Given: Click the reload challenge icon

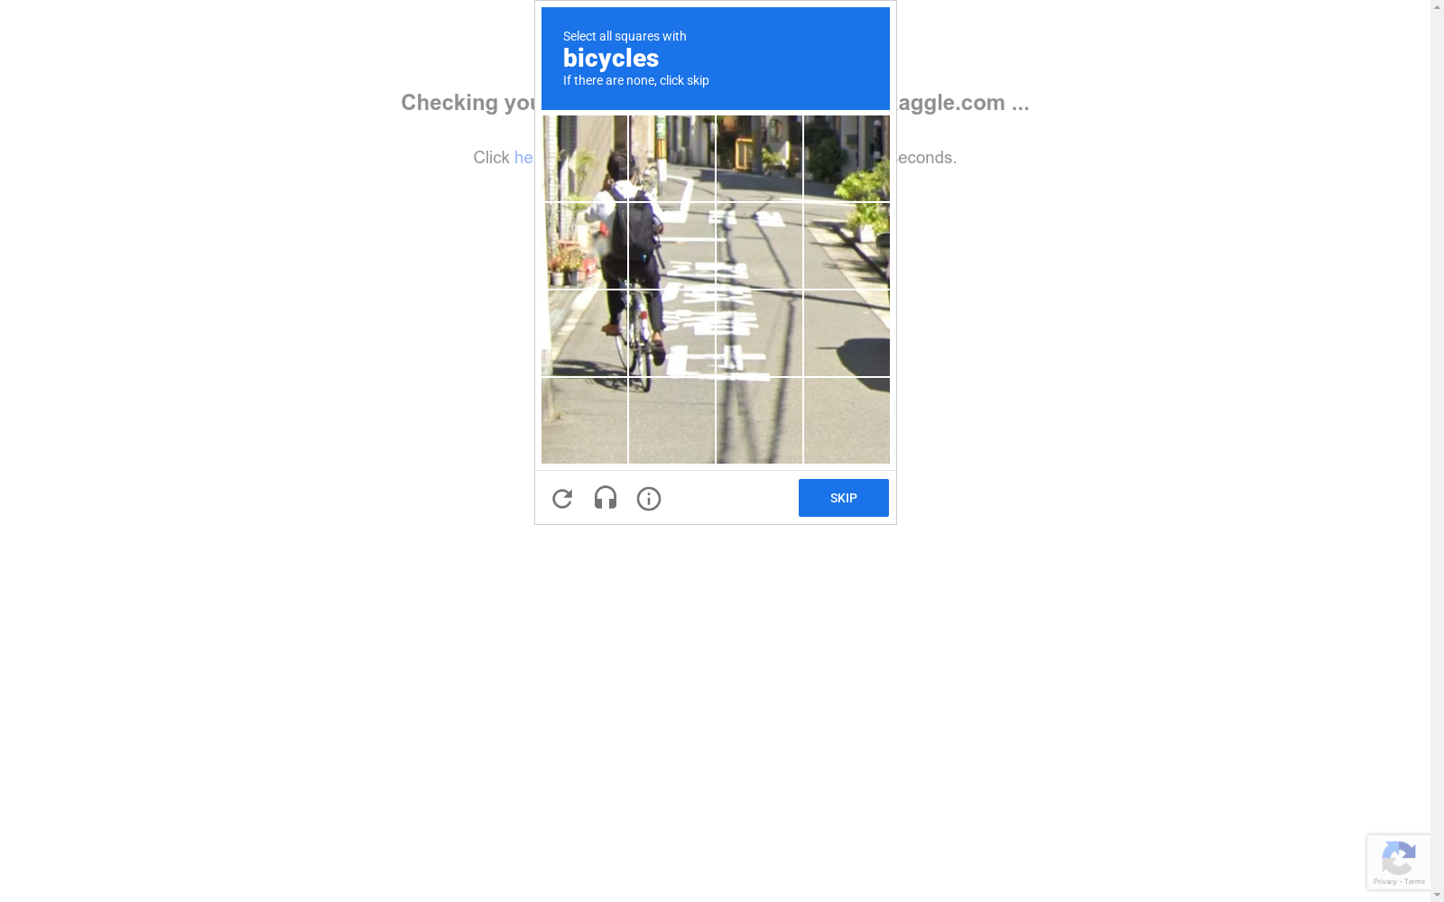Looking at the screenshot, I should [562, 499].
